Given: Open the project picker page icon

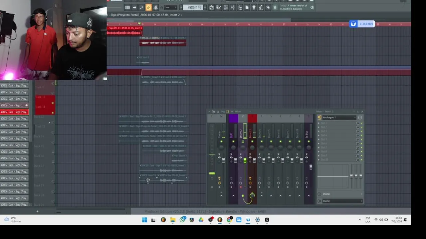Looking at the screenshot, I should coord(247,7).
